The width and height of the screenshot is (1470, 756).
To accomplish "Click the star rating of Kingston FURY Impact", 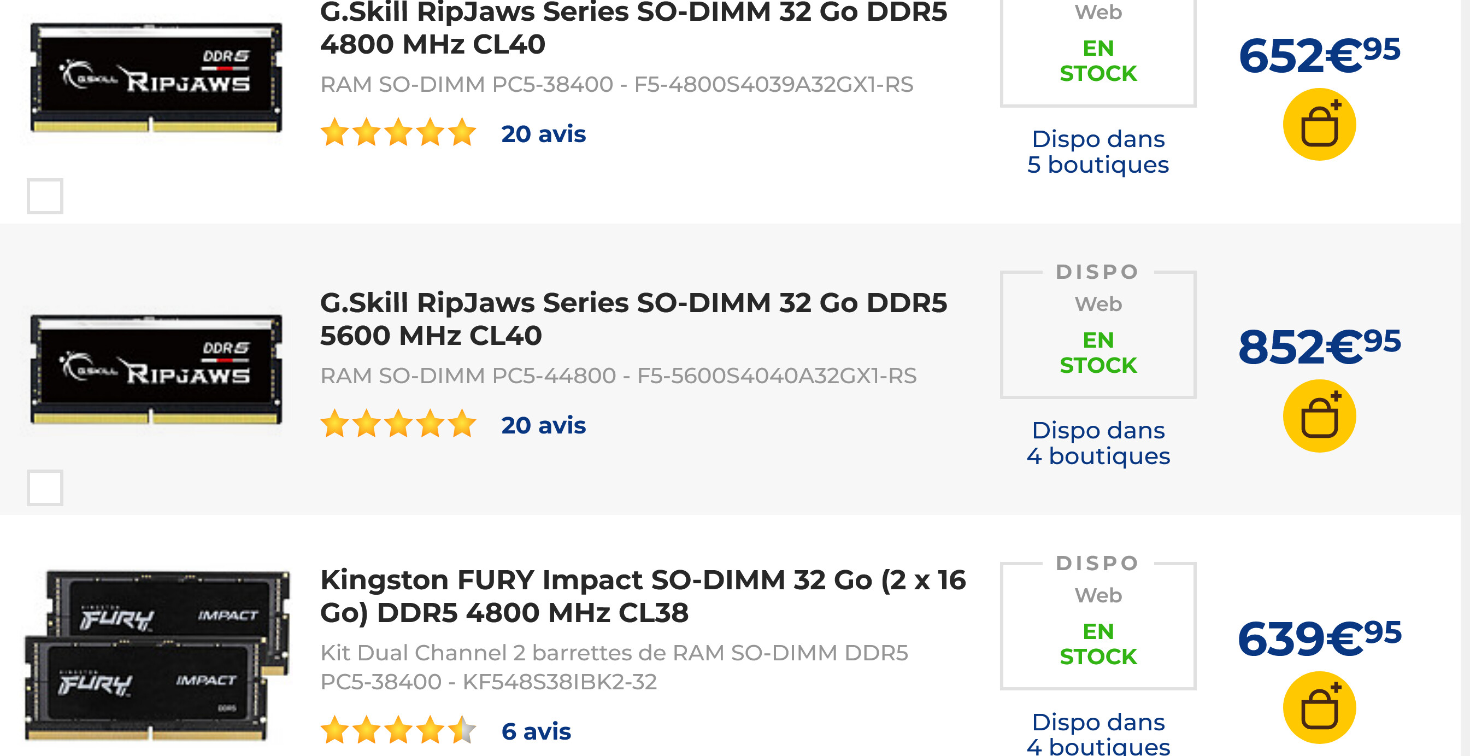I will (x=398, y=731).
